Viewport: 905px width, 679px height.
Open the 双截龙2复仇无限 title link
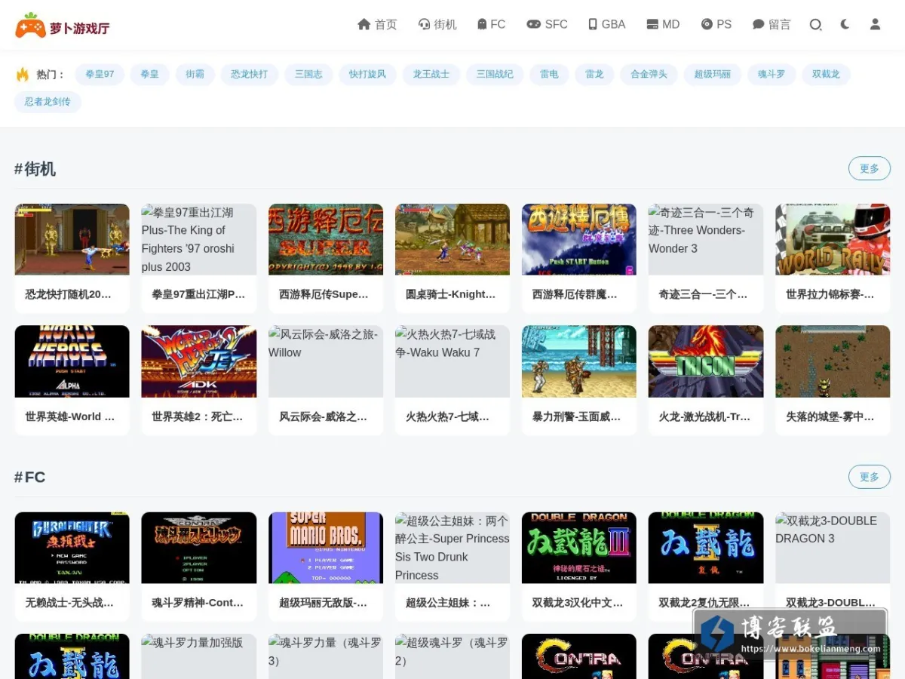coord(706,603)
